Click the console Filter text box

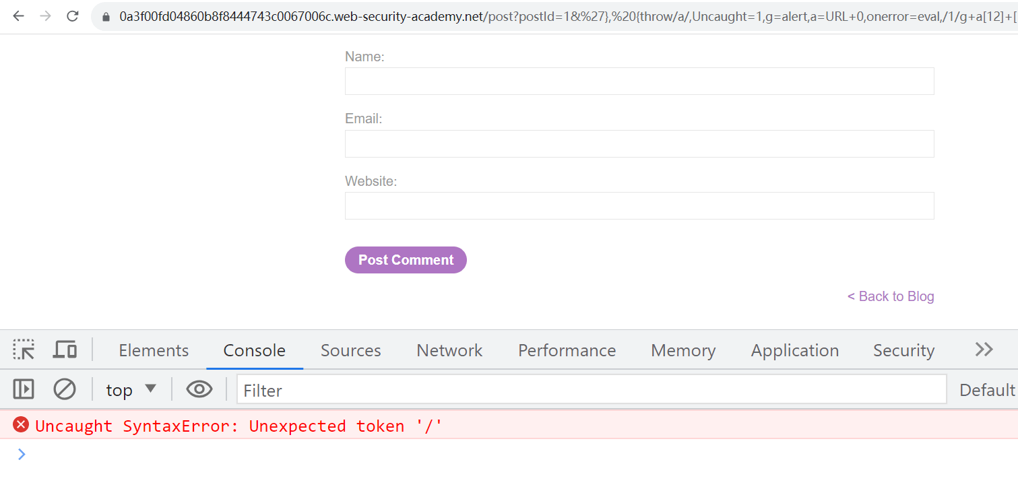pos(592,390)
